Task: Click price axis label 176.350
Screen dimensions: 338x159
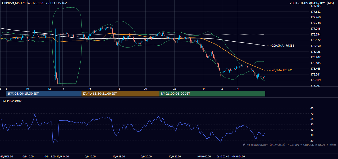Action: coord(316,46)
